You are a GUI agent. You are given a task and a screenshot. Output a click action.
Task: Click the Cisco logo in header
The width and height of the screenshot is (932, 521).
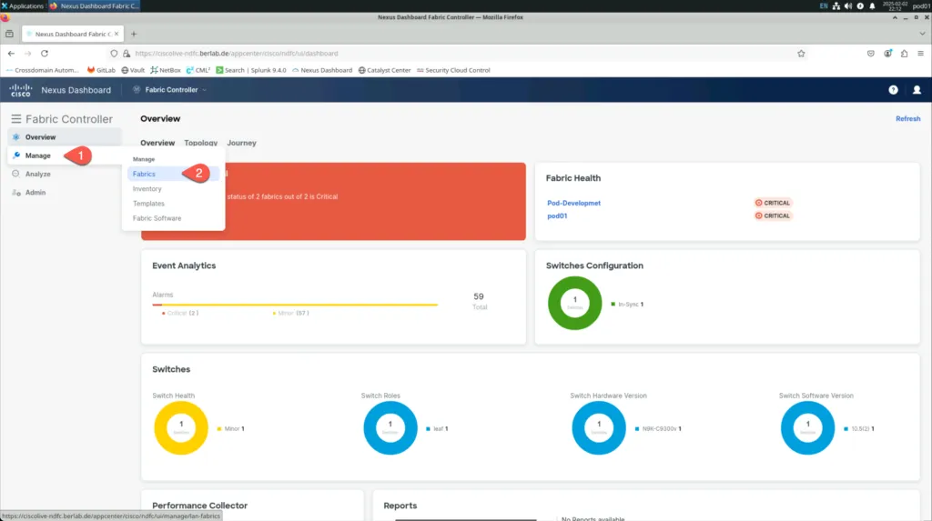[x=21, y=90]
